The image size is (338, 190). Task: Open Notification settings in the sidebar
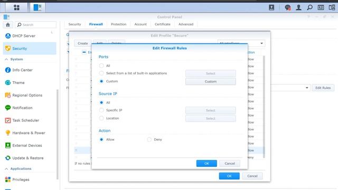tap(30, 108)
